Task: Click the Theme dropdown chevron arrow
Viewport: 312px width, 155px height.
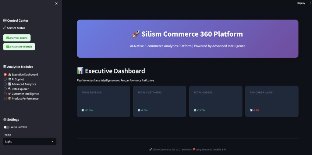Action: point(52,142)
